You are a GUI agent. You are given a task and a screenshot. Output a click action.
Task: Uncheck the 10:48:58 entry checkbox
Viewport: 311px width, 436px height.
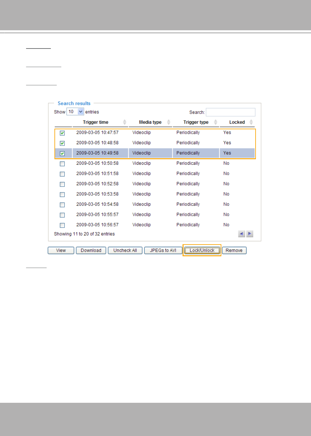pyautogui.click(x=62, y=143)
